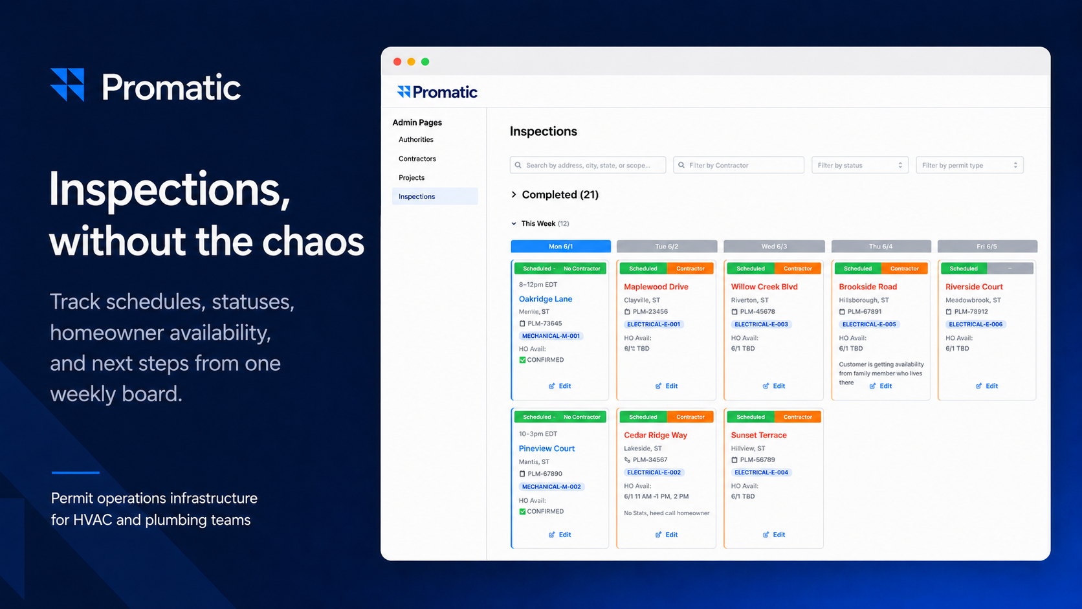Click the ELECTRICAL-E-003 permit tag

click(x=761, y=325)
